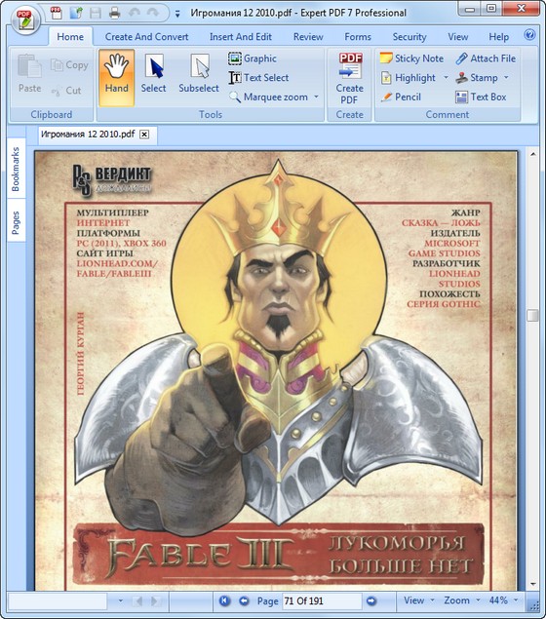Image resolution: width=546 pixels, height=619 pixels.
Task: Toggle the Pages side panel
Action: pos(16,222)
